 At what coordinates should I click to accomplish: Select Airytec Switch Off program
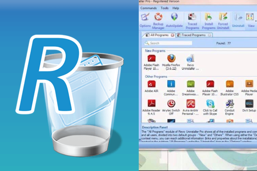pos(171,107)
